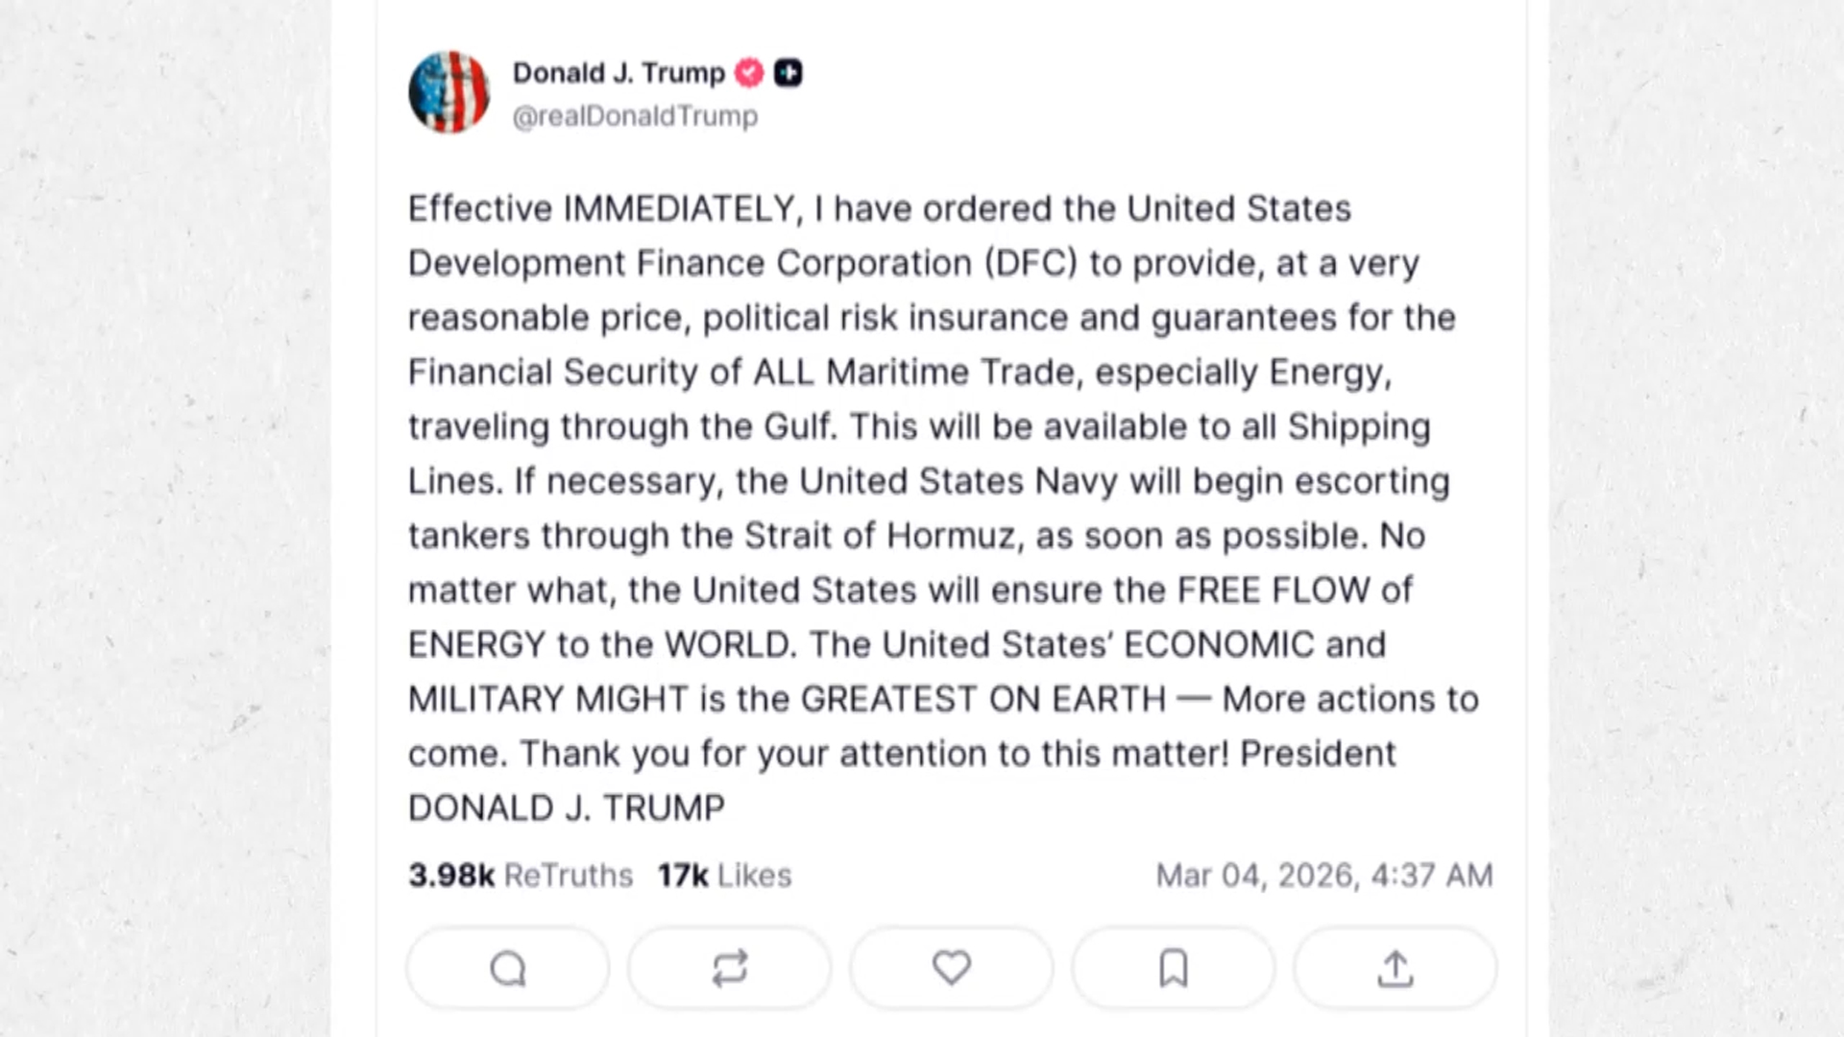Screen dimensions: 1844x1037
Task: Click the @realDonaldTrump handle
Action: click(x=635, y=116)
